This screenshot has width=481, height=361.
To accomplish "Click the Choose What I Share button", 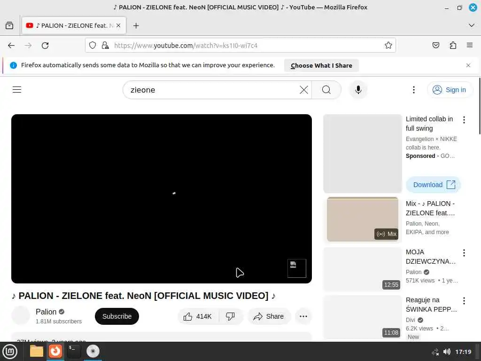I will tap(321, 65).
